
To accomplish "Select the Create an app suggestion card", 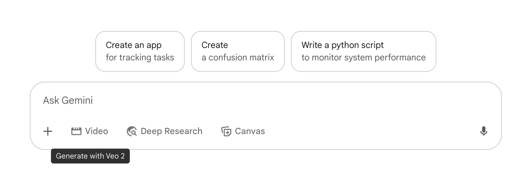I will click(x=140, y=51).
